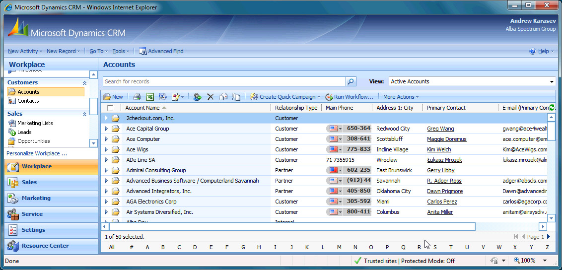Open the New Activity menu
562x270 pixels.
(x=25, y=51)
